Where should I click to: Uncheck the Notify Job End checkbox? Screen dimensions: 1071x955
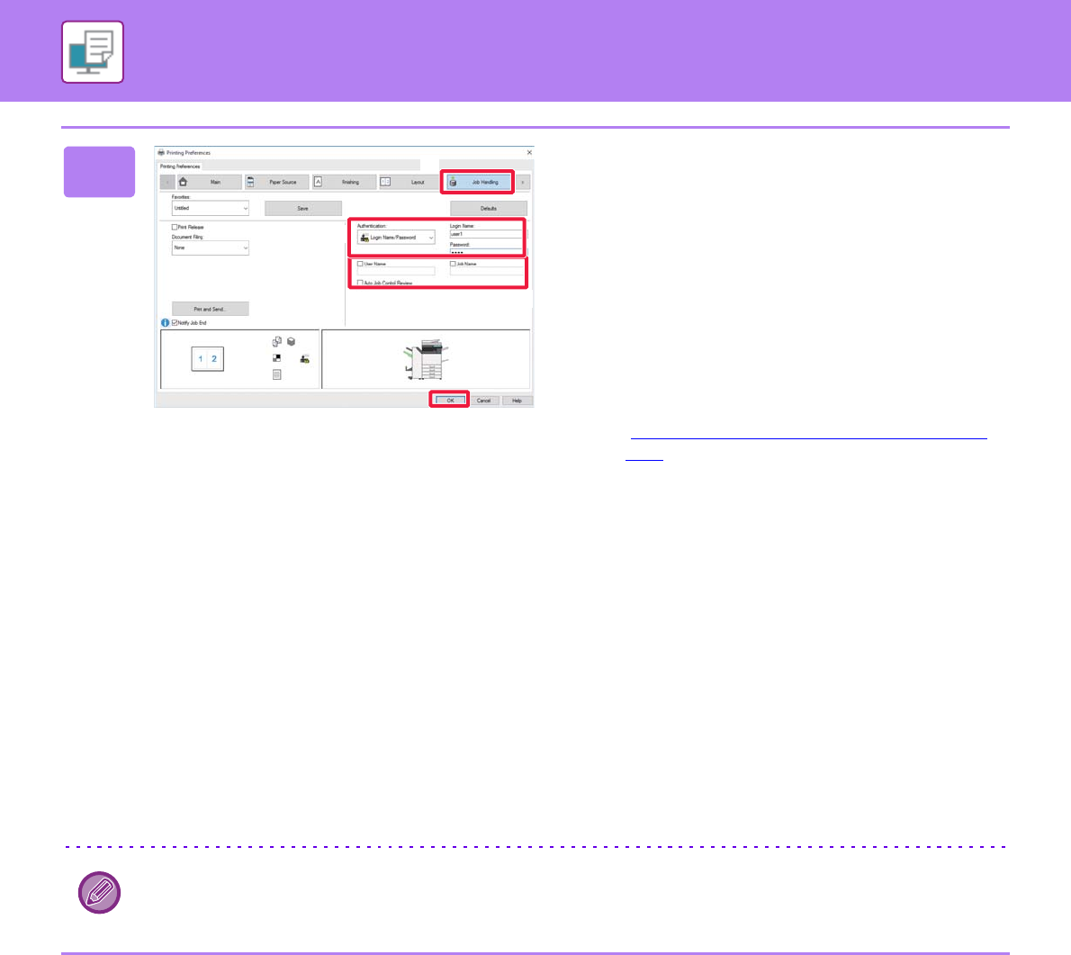pos(175,322)
